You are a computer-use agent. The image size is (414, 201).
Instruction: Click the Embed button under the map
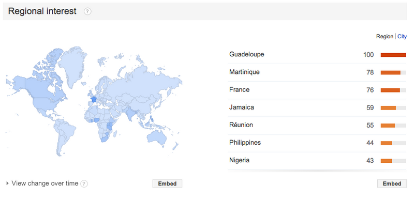tap(167, 183)
